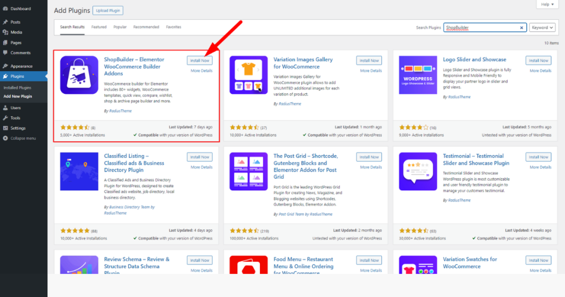Click the Comments bubble icon

tap(5, 52)
